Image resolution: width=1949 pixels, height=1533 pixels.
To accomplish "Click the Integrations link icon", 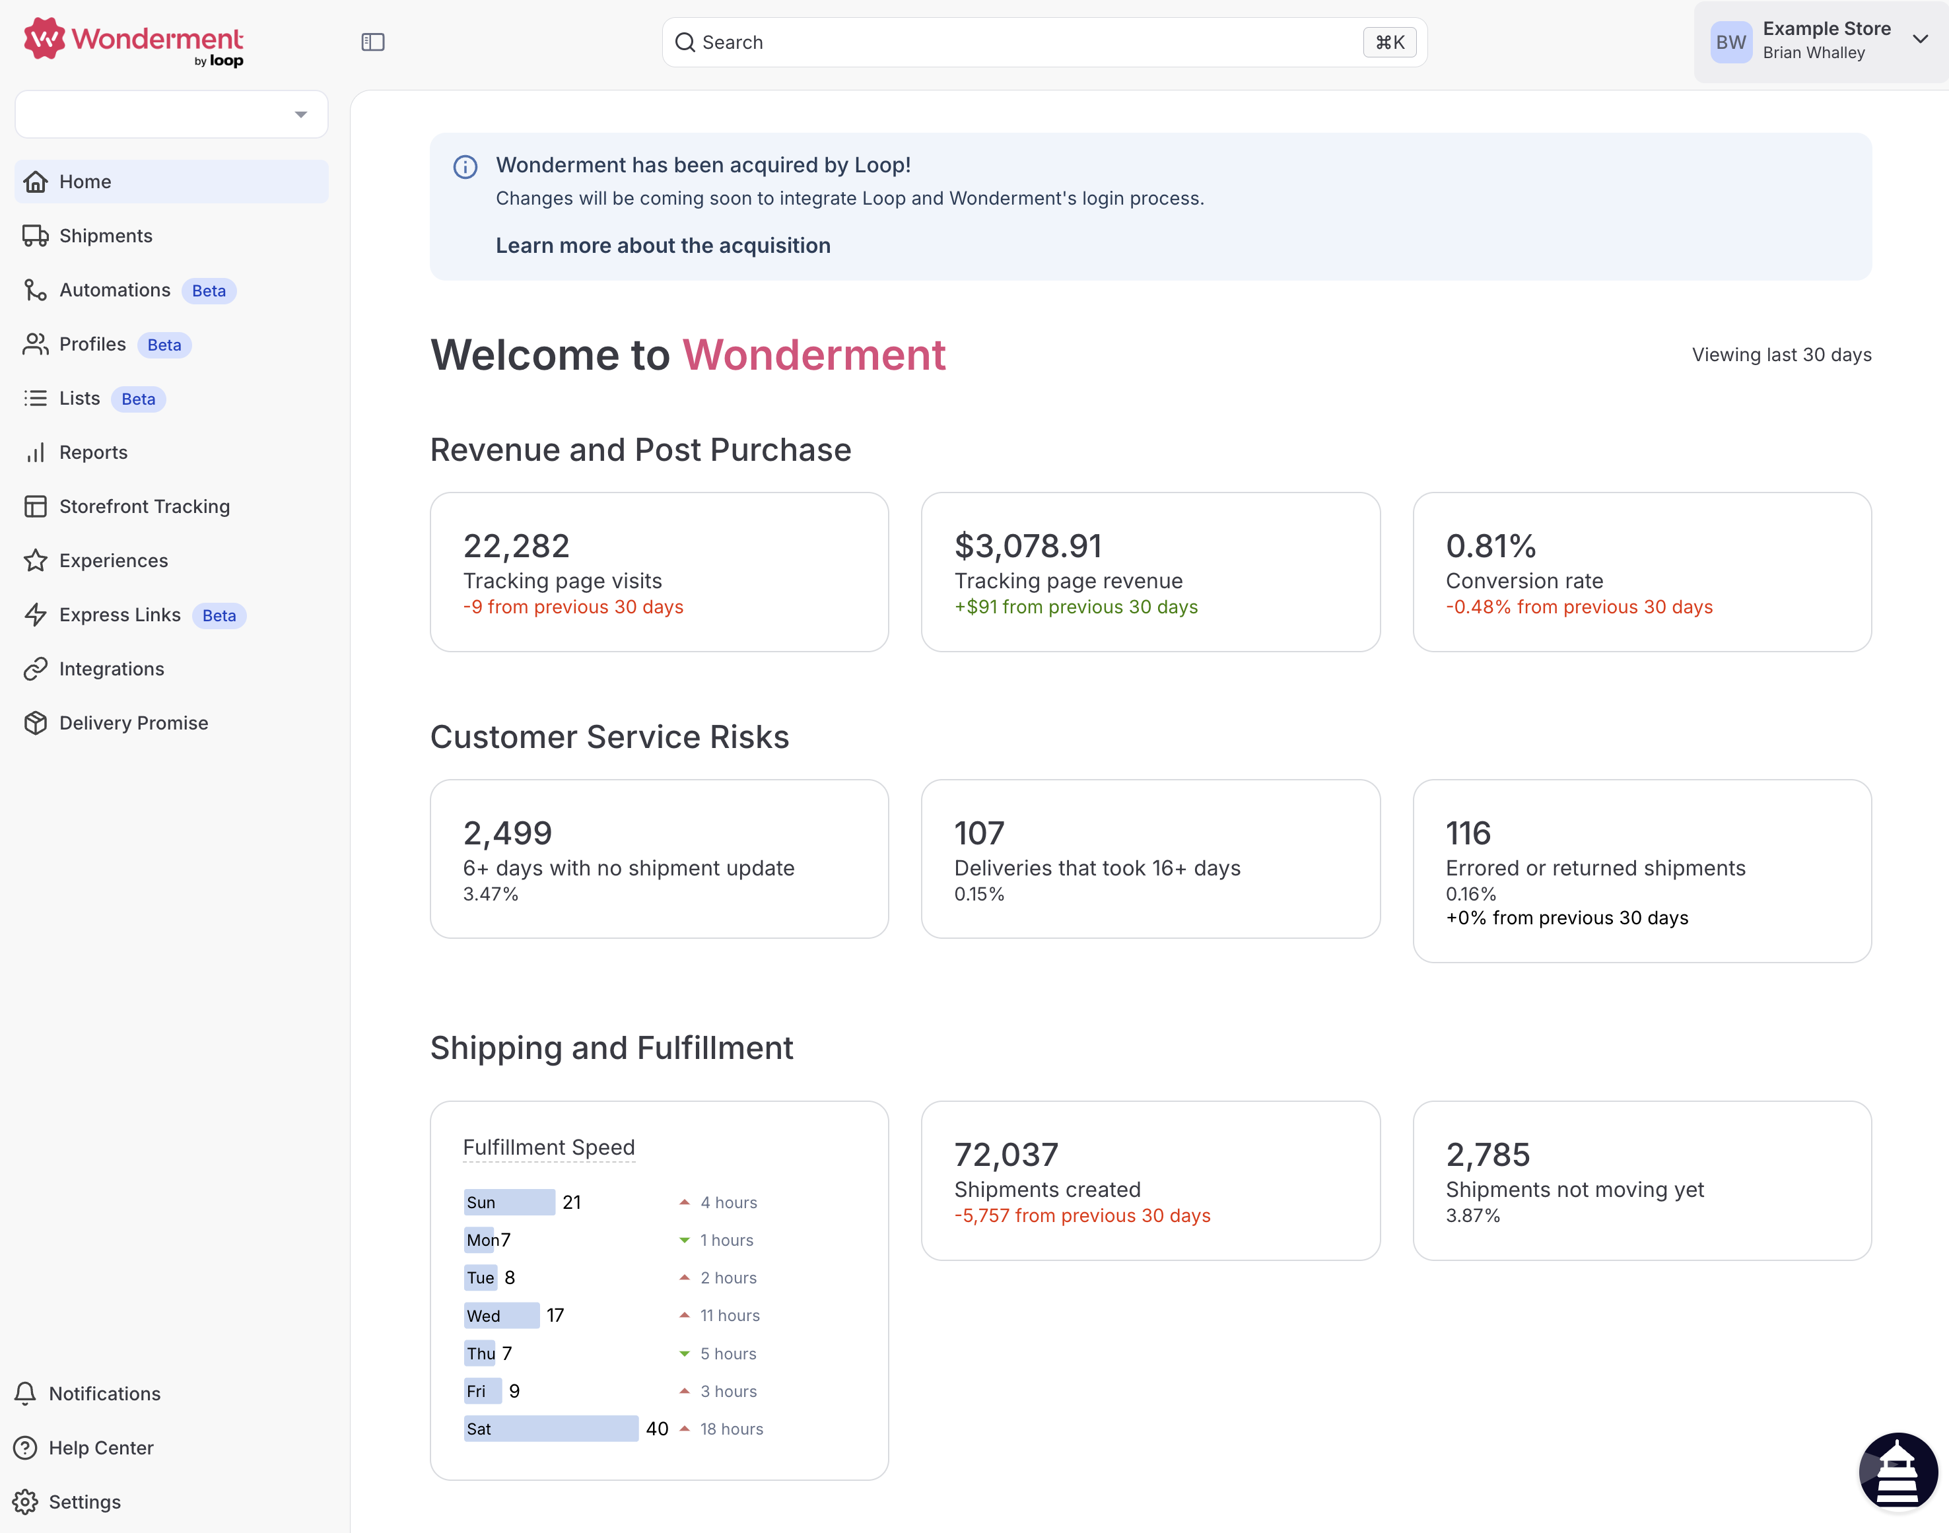I will (36, 669).
